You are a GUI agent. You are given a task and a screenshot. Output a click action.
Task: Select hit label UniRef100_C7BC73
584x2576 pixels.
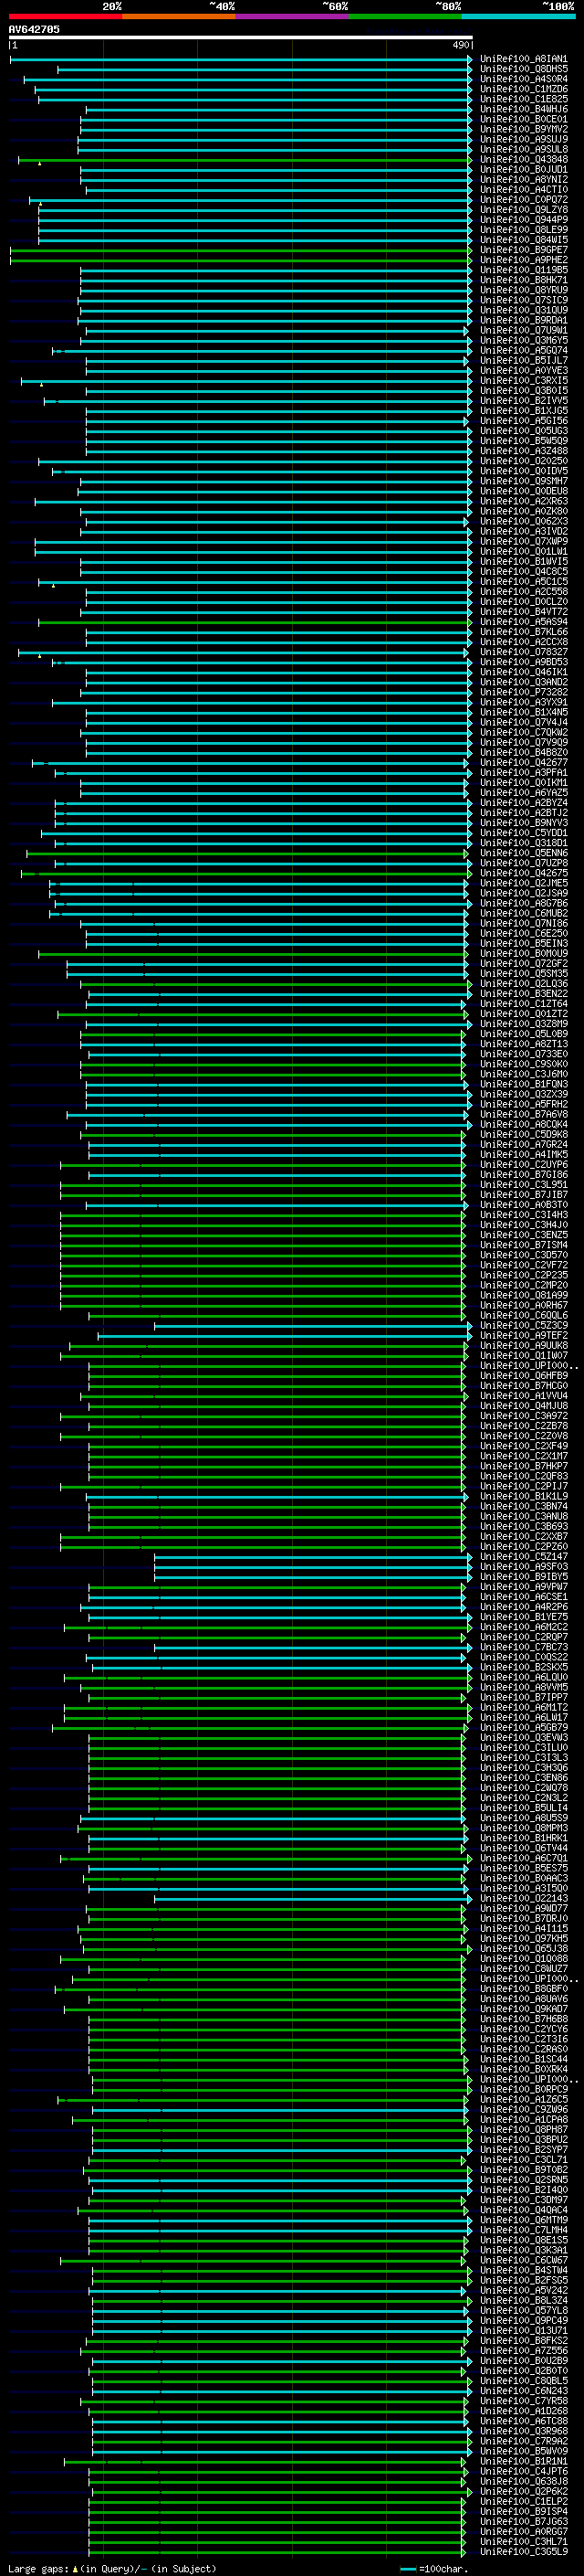[x=523, y=1648]
